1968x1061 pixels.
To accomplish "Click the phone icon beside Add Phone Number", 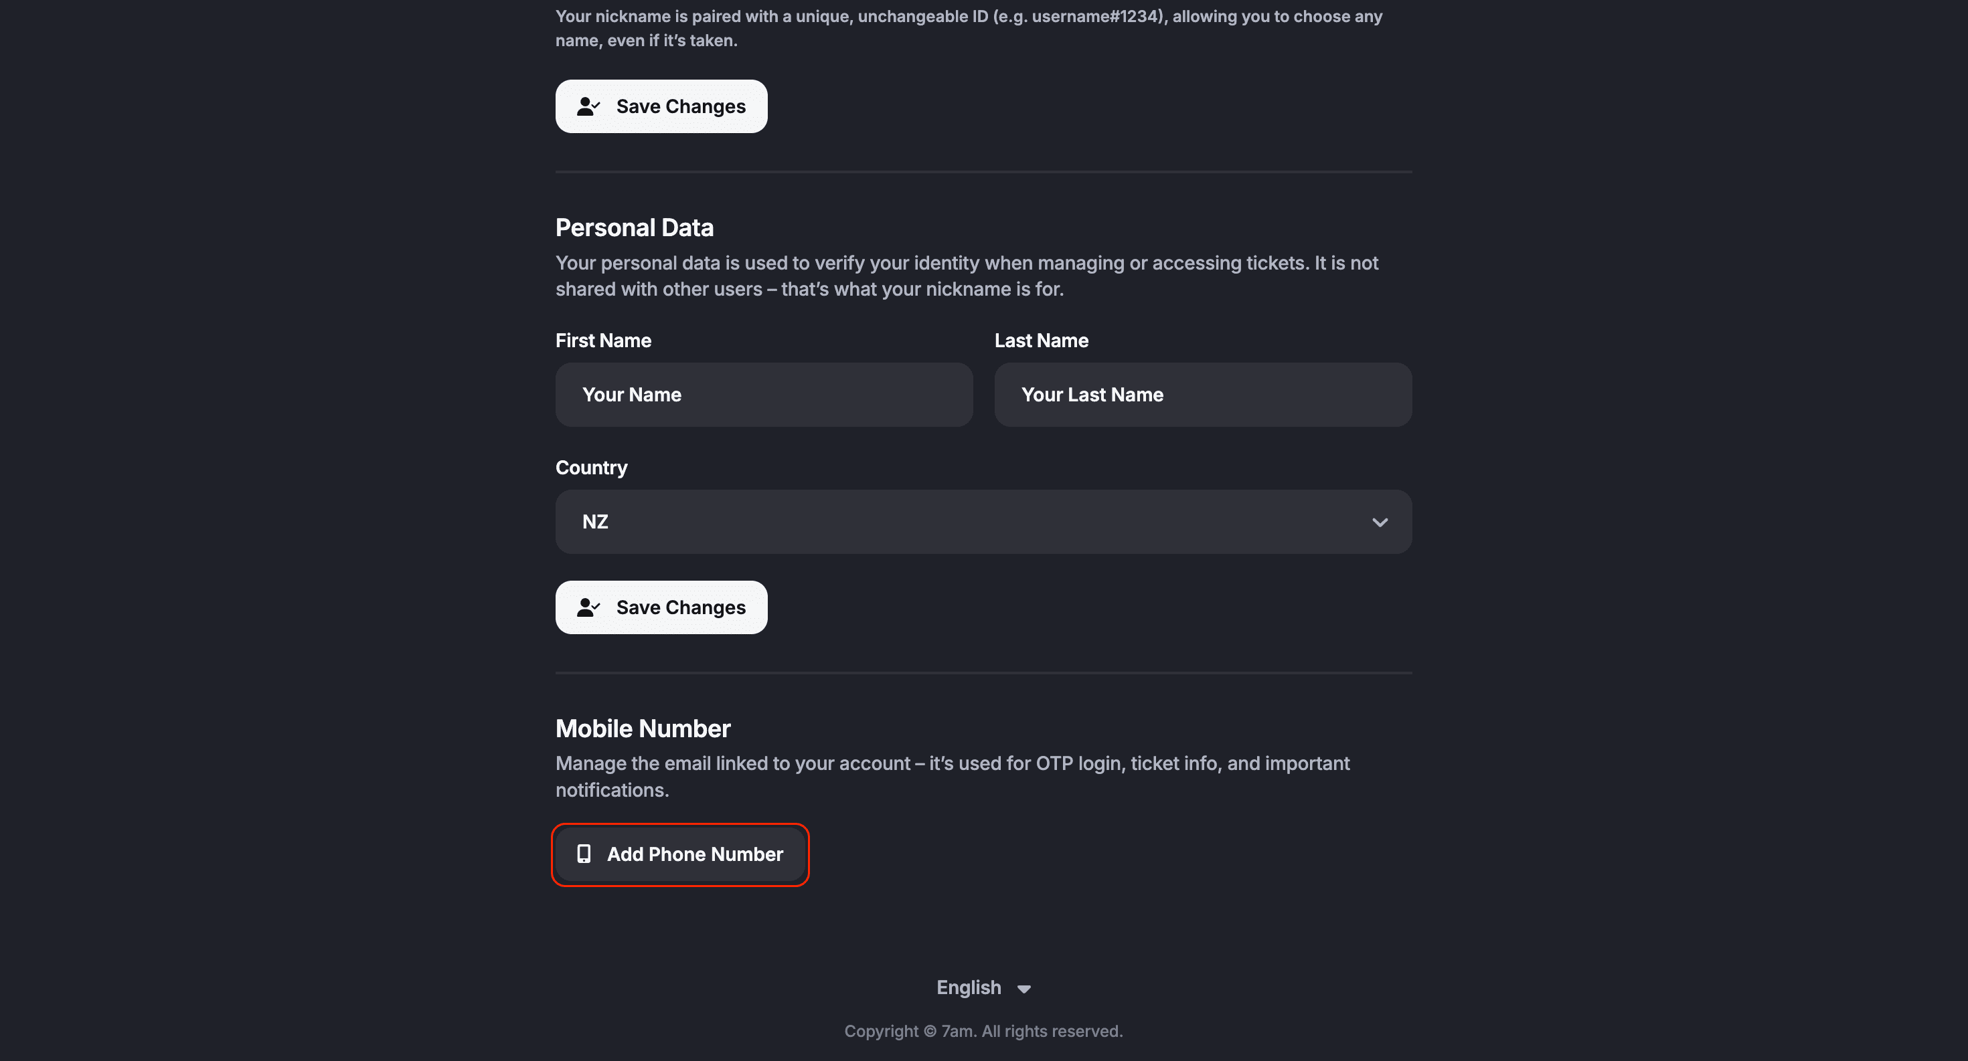I will (584, 854).
